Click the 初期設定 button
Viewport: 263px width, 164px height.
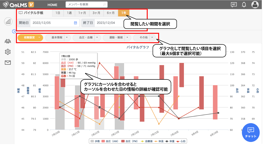coord(29,38)
